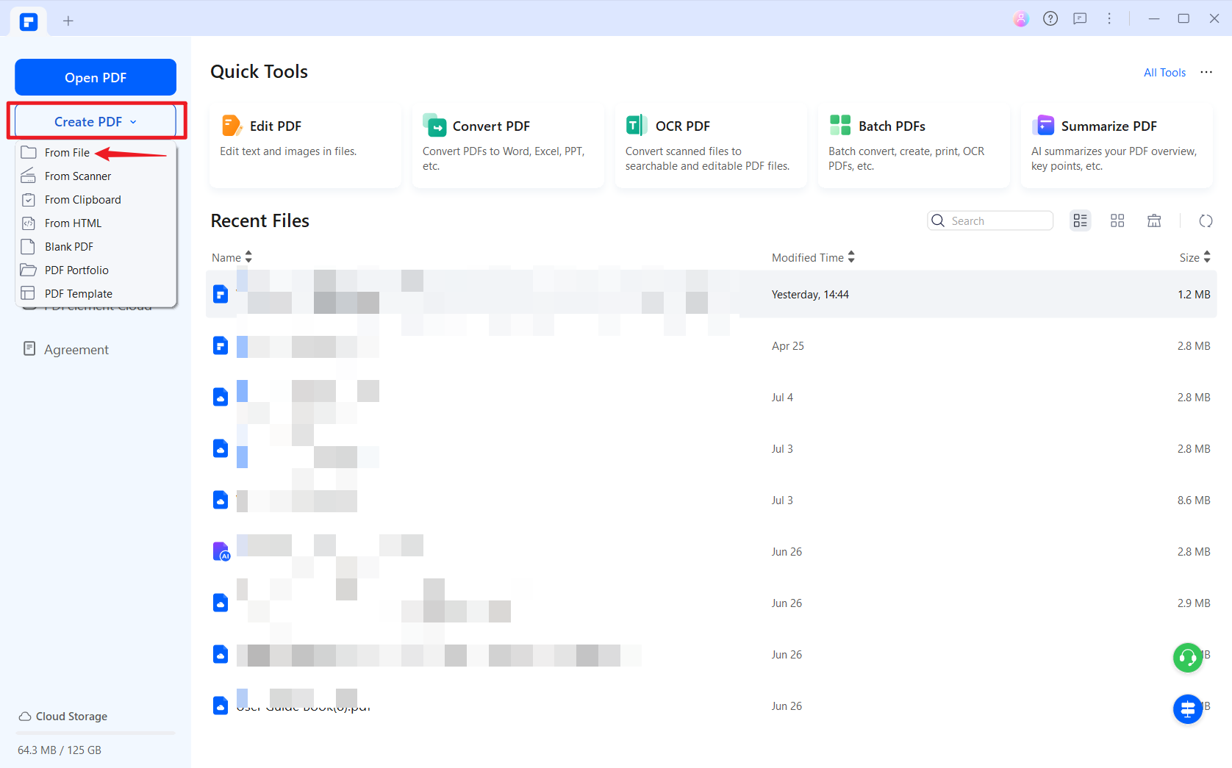Choose PDF Template menu entry
The height and width of the screenshot is (768, 1232).
[x=96, y=293]
